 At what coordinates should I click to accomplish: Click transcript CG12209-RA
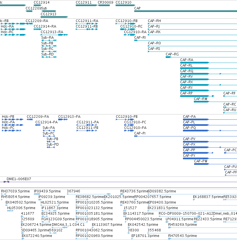[x=29, y=24]
